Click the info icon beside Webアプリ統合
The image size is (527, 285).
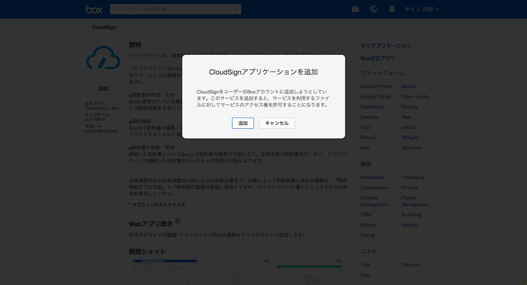[x=177, y=221]
